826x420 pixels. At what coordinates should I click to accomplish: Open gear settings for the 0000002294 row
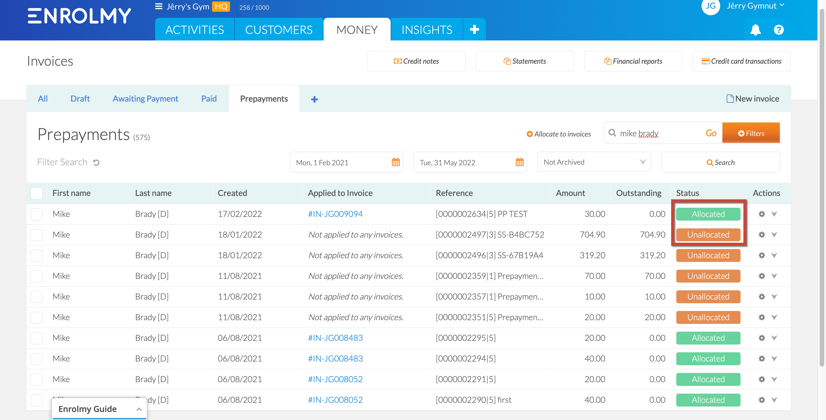click(x=761, y=359)
